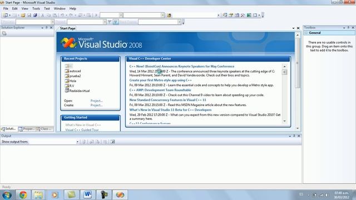The image size is (356, 200).
Task: Open C++ Now! BoostCon keynote speakers article
Action: coord(182,66)
